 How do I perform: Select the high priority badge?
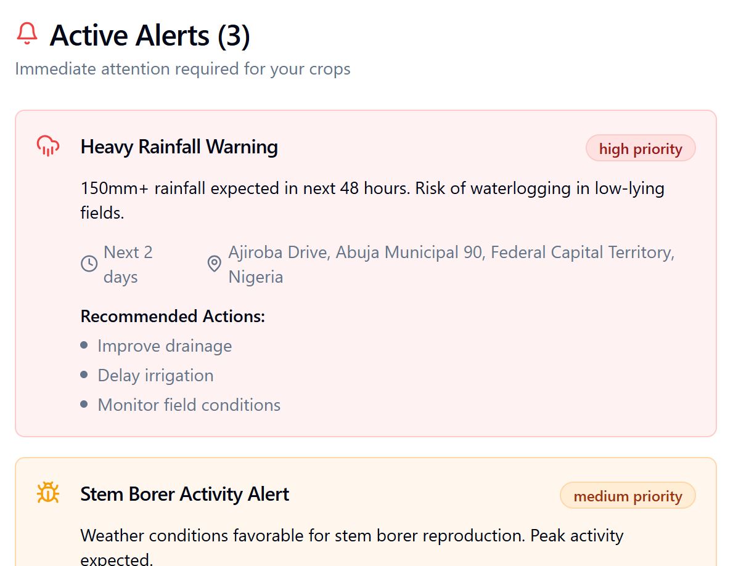tap(641, 149)
